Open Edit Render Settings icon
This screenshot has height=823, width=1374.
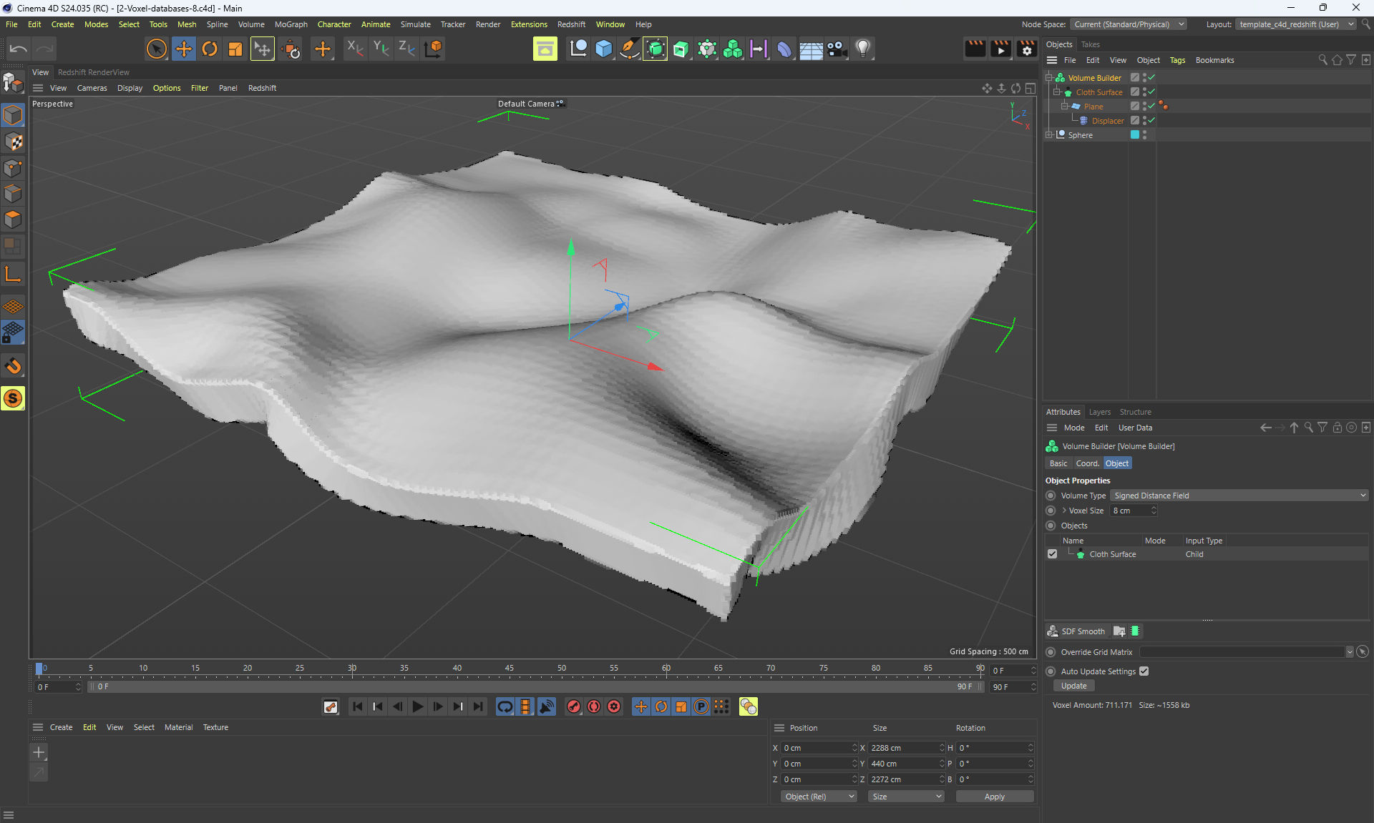(x=1026, y=49)
